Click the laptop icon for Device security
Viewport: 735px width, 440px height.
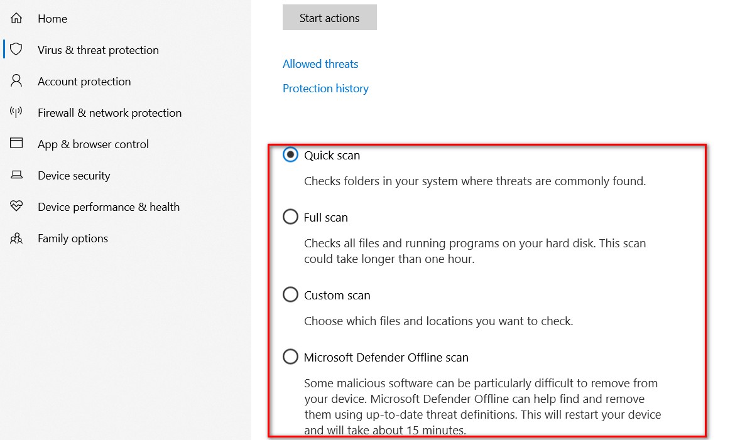pyautogui.click(x=16, y=174)
